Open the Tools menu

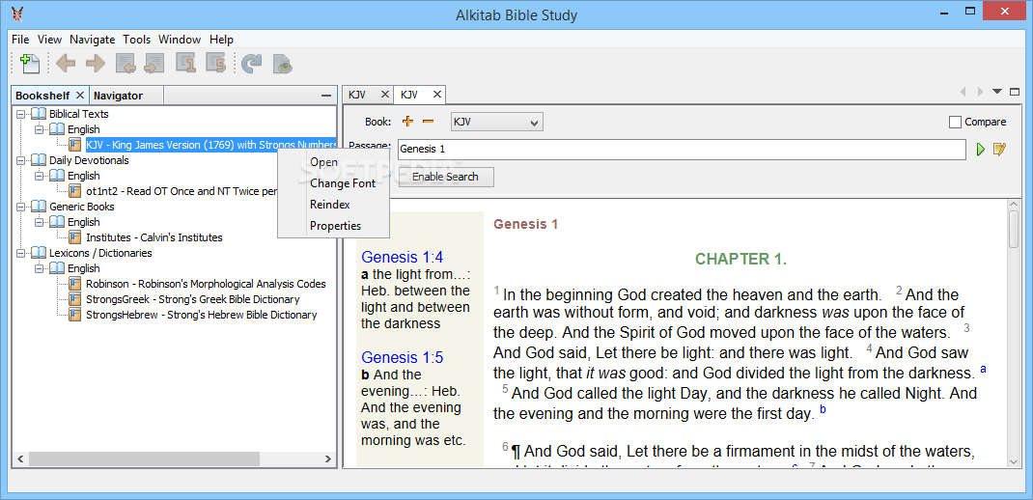point(136,40)
